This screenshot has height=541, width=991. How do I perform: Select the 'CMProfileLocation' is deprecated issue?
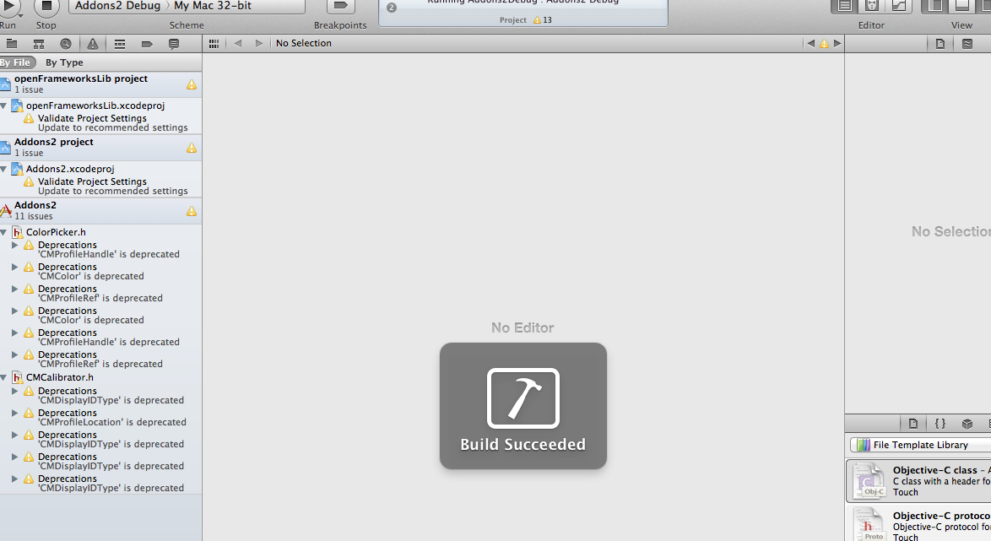(100, 417)
